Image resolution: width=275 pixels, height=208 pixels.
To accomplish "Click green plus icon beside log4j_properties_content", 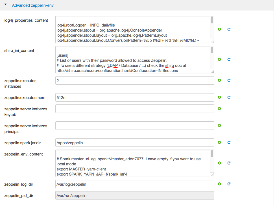I will (x=219, y=29).
